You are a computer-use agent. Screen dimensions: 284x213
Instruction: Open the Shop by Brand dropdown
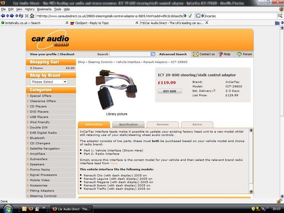coord(49,82)
